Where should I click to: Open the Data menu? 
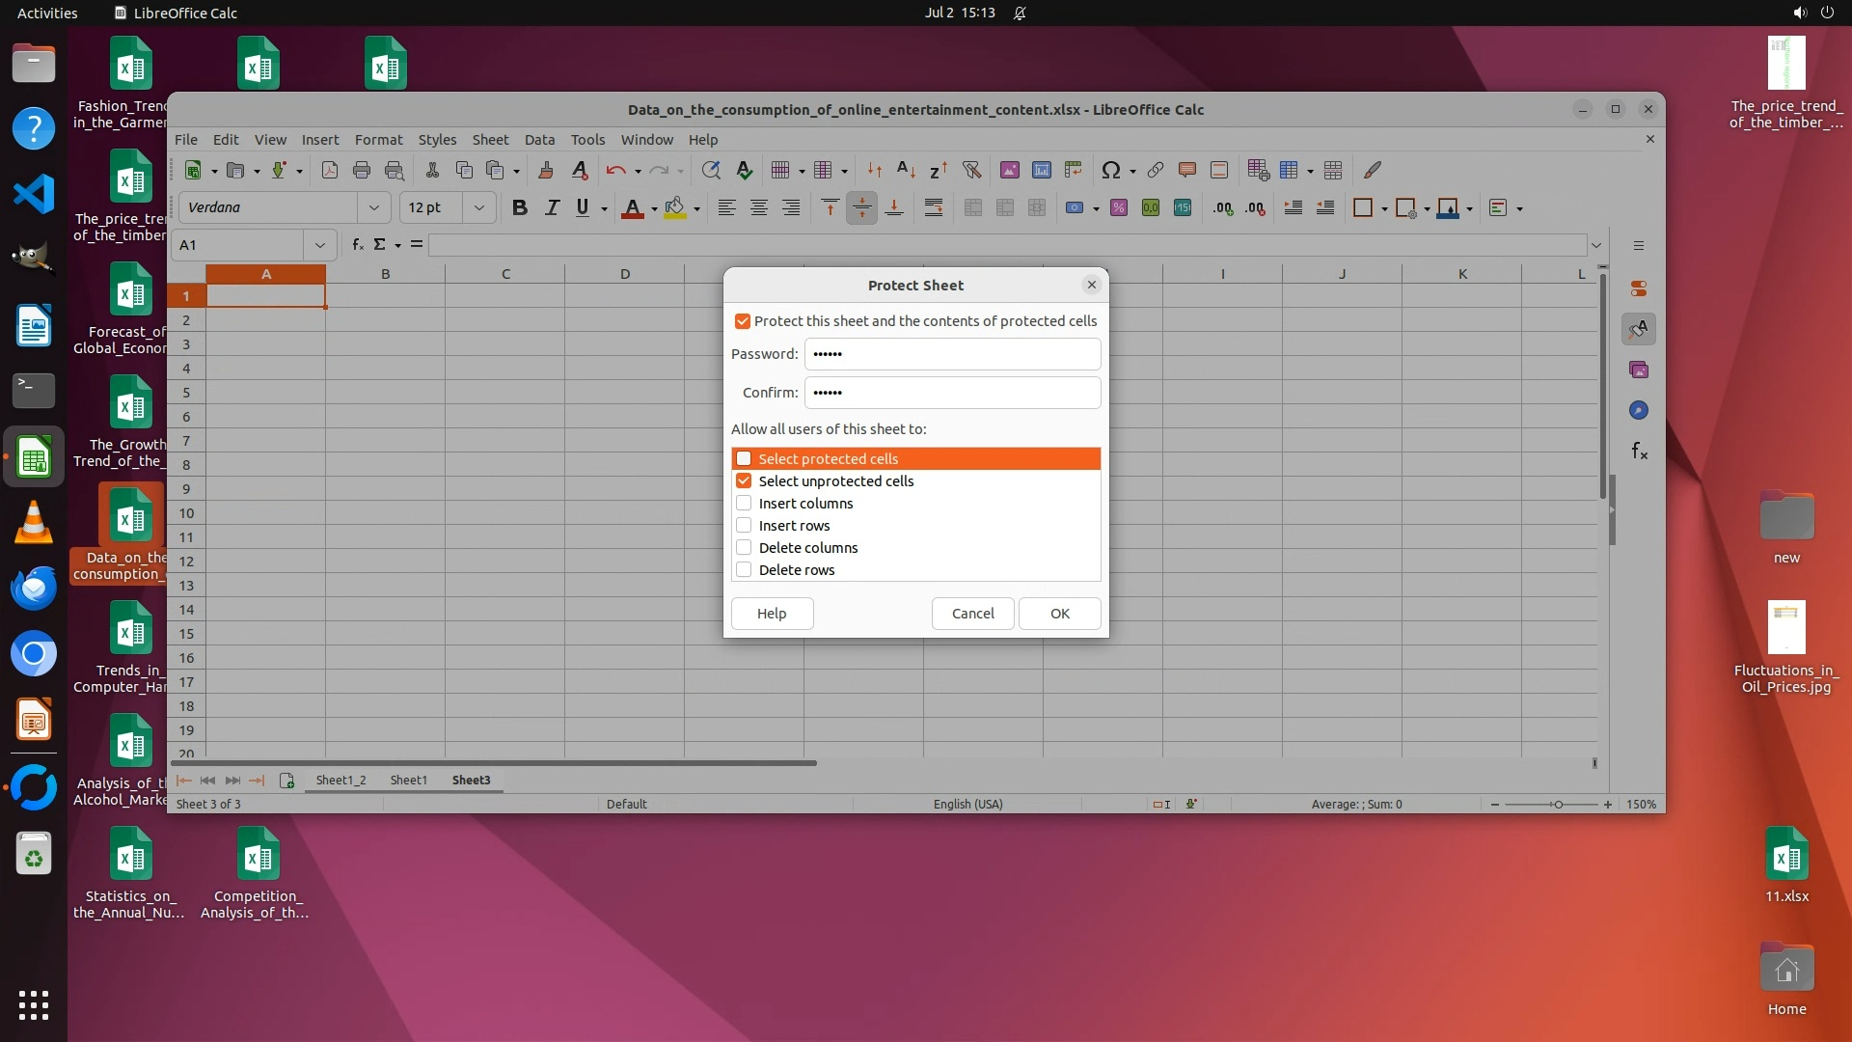point(539,139)
